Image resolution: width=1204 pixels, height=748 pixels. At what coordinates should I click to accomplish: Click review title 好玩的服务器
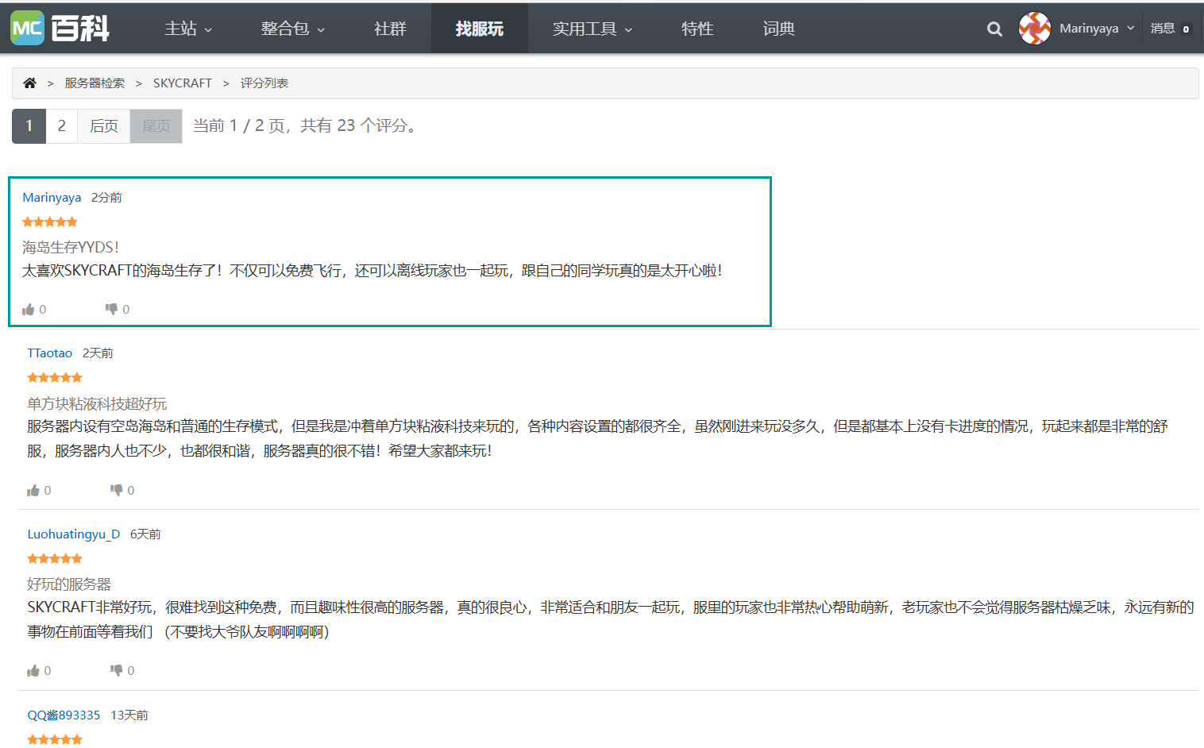[69, 584]
